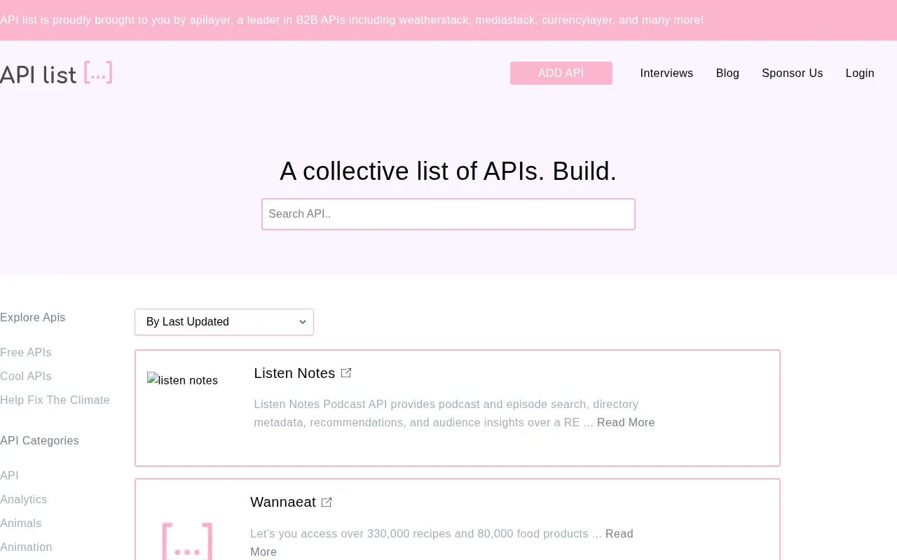Click the Wannaeat placeholder logo

pyautogui.click(x=187, y=541)
